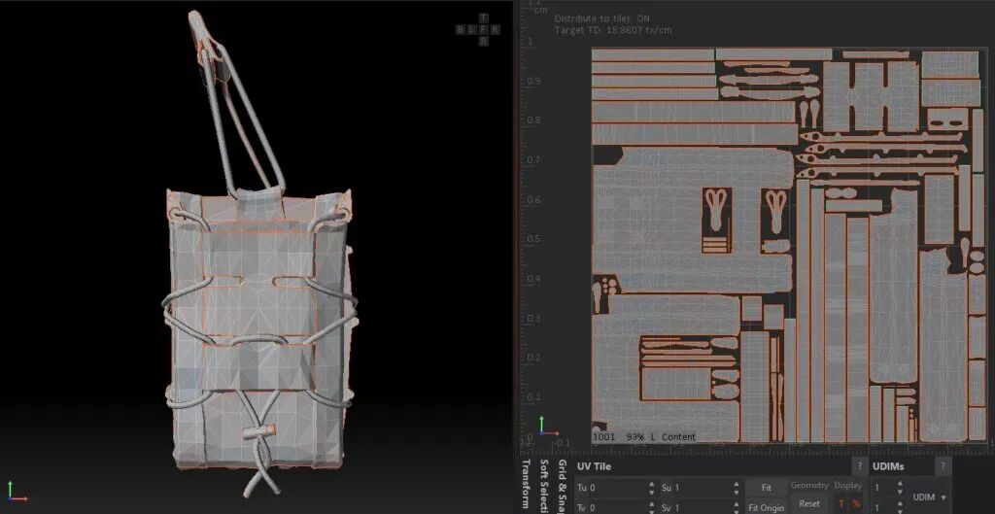This screenshot has width=995, height=514.
Task: Increase Sv value with up arrow
Action: [x=737, y=504]
